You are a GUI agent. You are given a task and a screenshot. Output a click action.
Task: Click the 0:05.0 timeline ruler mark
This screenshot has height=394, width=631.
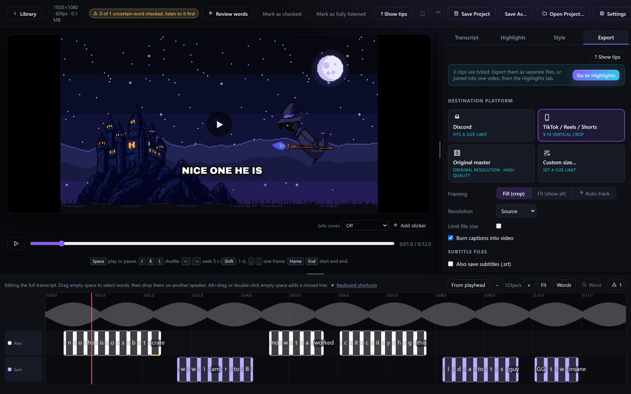(x=295, y=295)
